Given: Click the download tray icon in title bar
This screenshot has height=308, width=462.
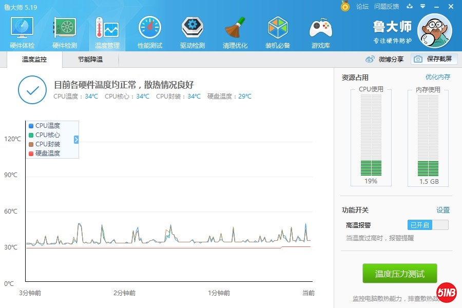Looking at the screenshot, I should (409, 6).
